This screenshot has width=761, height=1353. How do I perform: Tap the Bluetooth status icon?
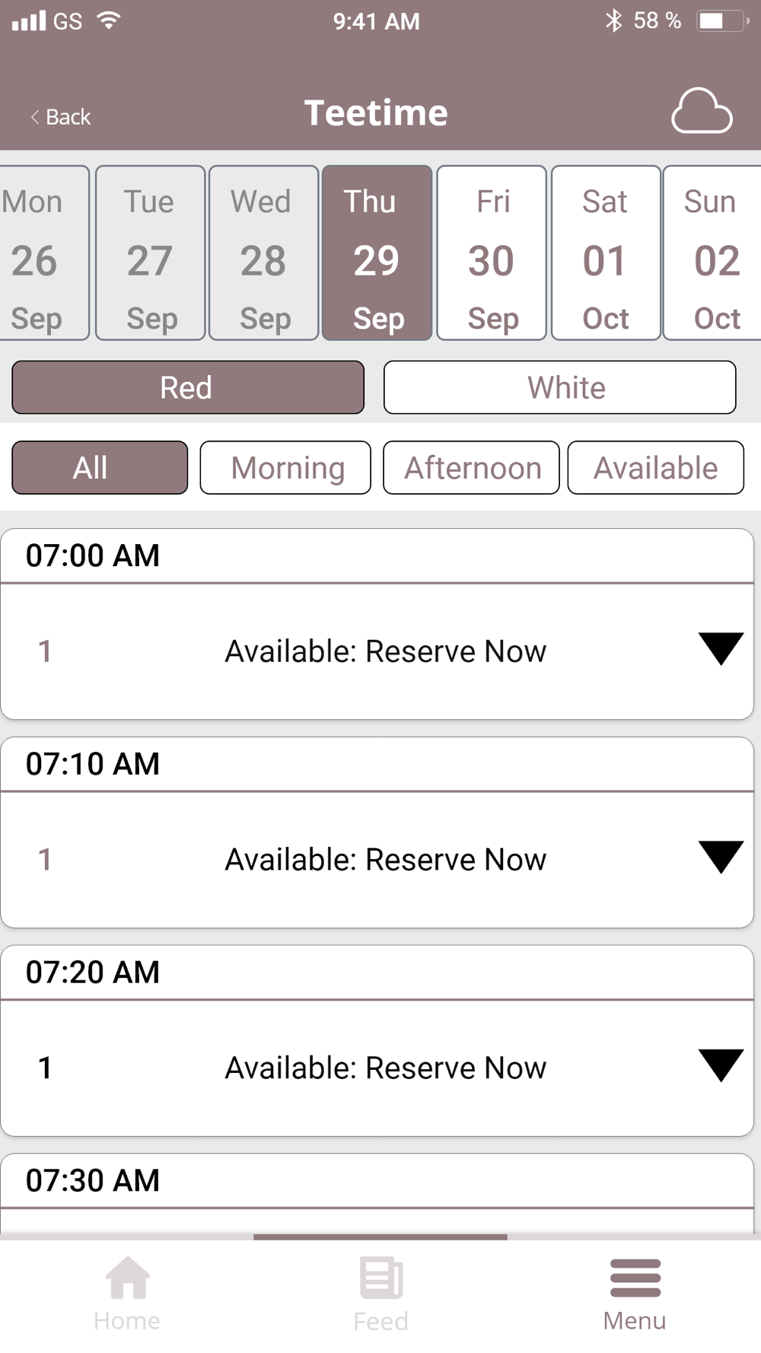tap(613, 21)
